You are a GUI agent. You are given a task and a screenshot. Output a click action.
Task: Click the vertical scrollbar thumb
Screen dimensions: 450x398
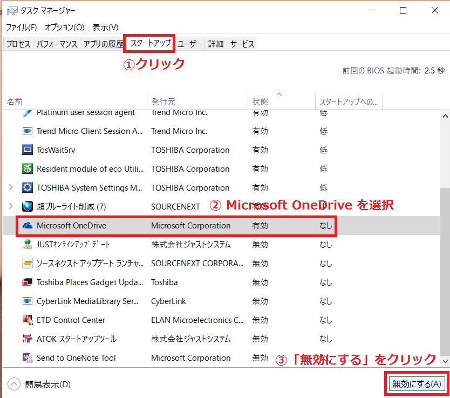445,272
